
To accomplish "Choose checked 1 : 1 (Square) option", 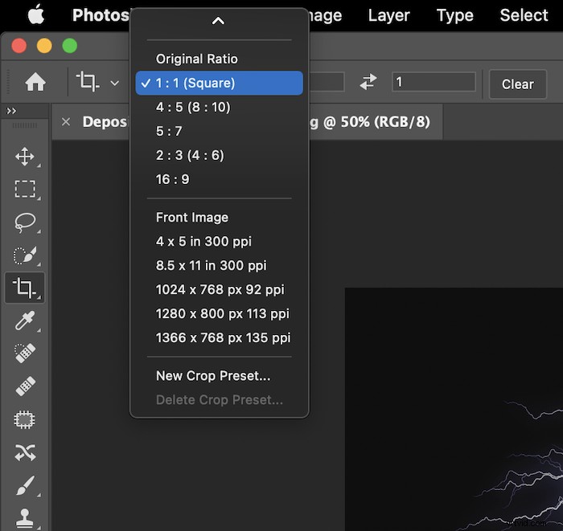I will [x=219, y=83].
